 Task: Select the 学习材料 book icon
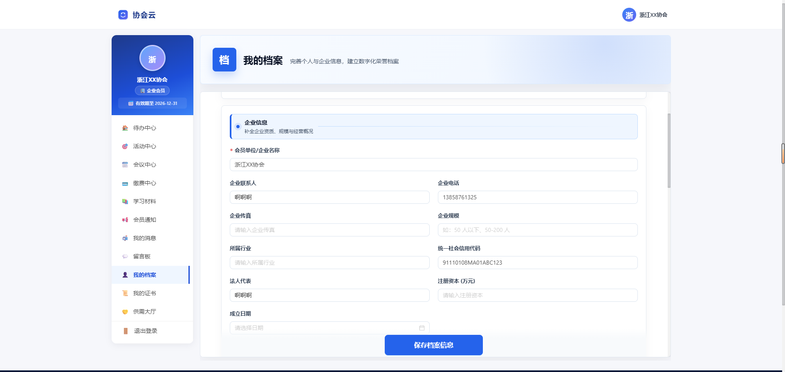pyautogui.click(x=125, y=201)
